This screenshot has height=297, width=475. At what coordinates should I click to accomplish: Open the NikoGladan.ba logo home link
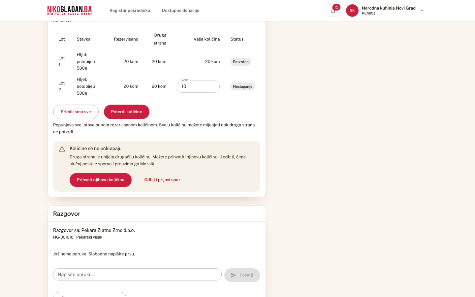pyautogui.click(x=70, y=11)
